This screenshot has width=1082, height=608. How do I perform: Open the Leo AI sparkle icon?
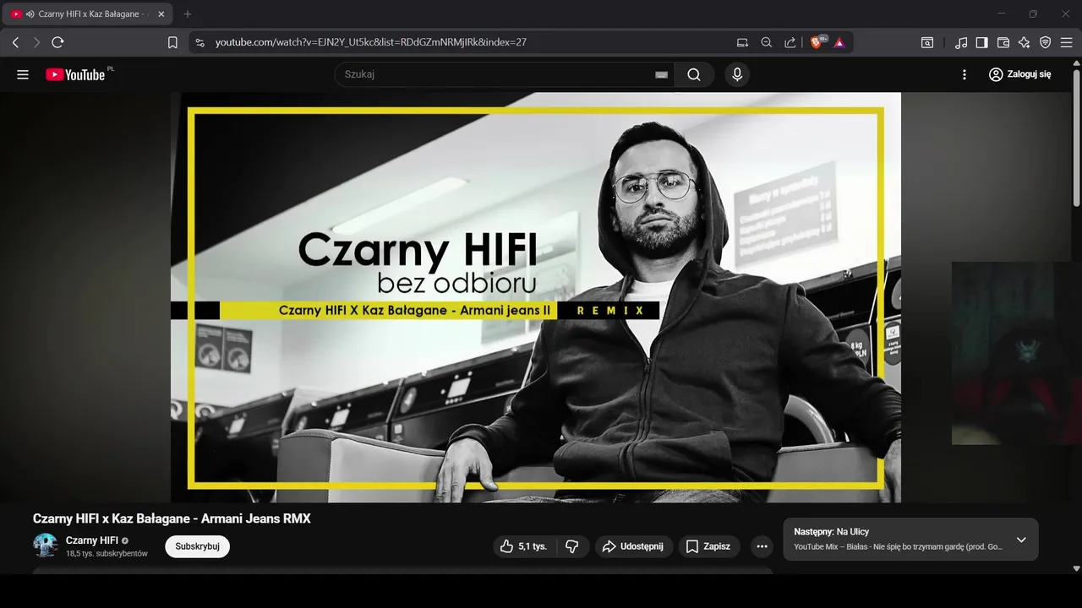coord(1025,42)
